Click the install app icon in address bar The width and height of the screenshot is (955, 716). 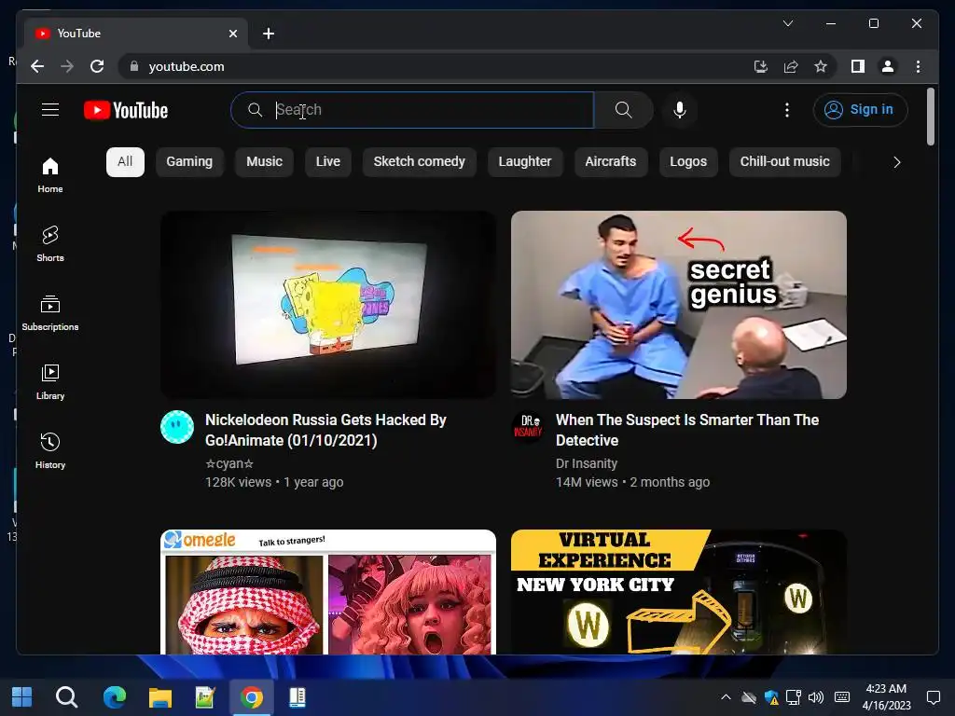761,66
